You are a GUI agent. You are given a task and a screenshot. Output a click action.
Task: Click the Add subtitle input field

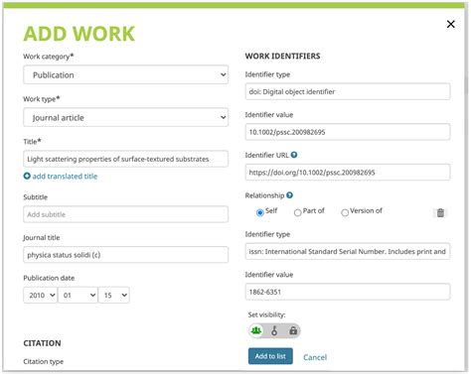tap(126, 214)
